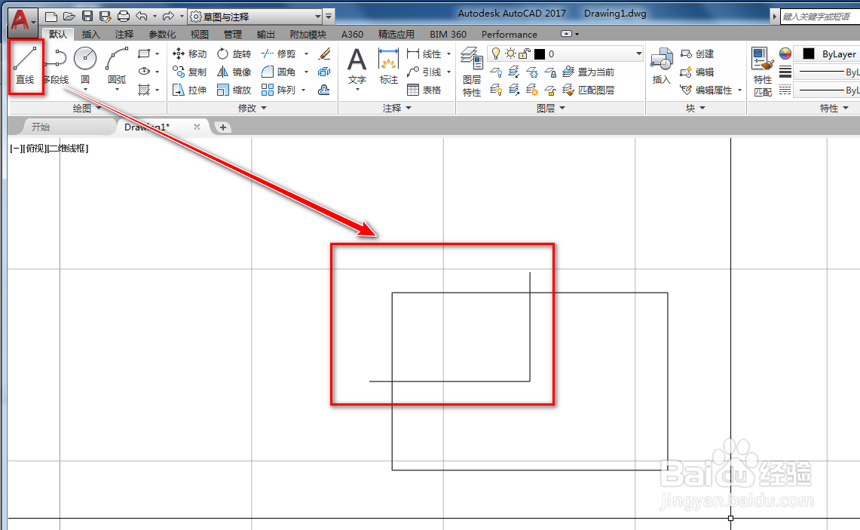The width and height of the screenshot is (860, 530).
Task: Activate the 复制 copy command
Action: click(x=190, y=72)
